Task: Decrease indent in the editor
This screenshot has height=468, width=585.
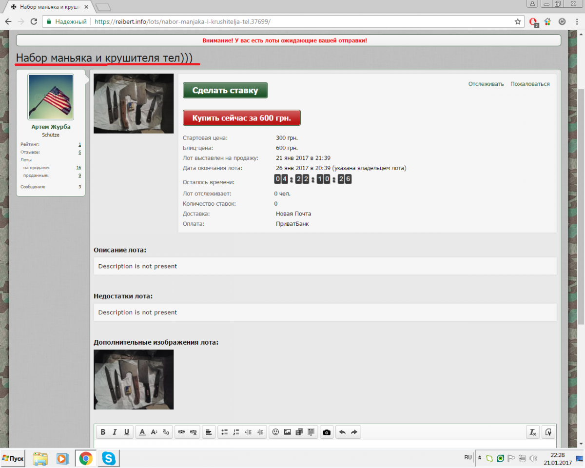Action: pos(248,432)
